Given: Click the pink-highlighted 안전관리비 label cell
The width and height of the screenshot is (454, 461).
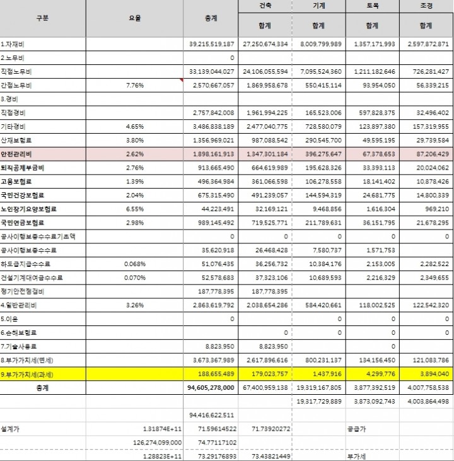Looking at the screenshot, I should 43,153.
